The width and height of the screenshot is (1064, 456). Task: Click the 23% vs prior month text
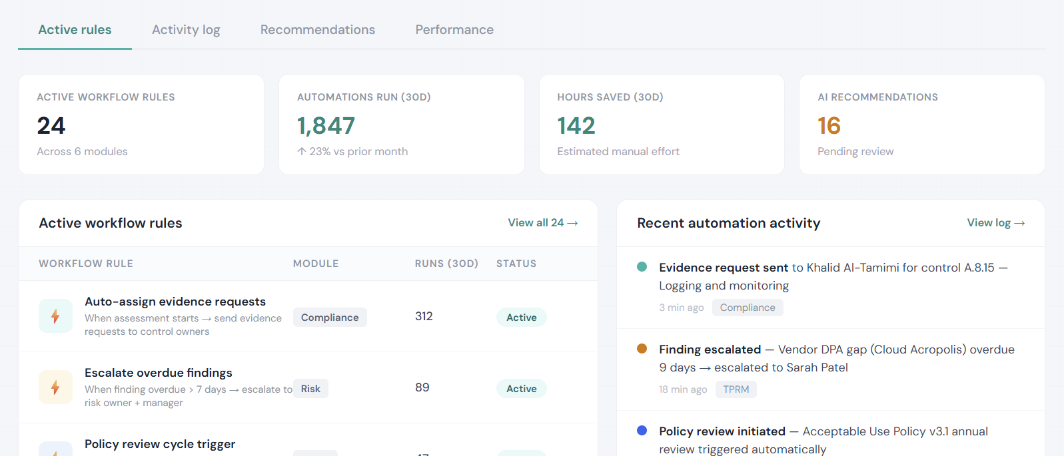[x=352, y=152]
